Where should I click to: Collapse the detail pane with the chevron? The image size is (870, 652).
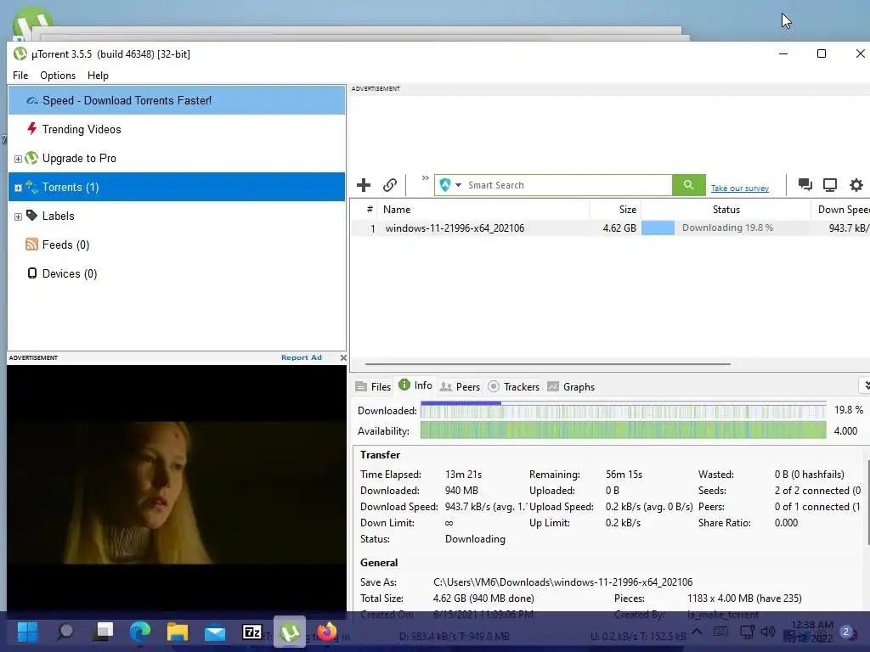point(866,385)
